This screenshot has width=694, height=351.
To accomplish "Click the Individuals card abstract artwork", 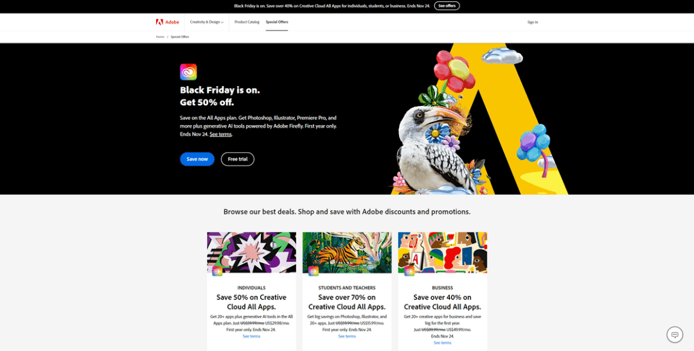I will click(251, 252).
